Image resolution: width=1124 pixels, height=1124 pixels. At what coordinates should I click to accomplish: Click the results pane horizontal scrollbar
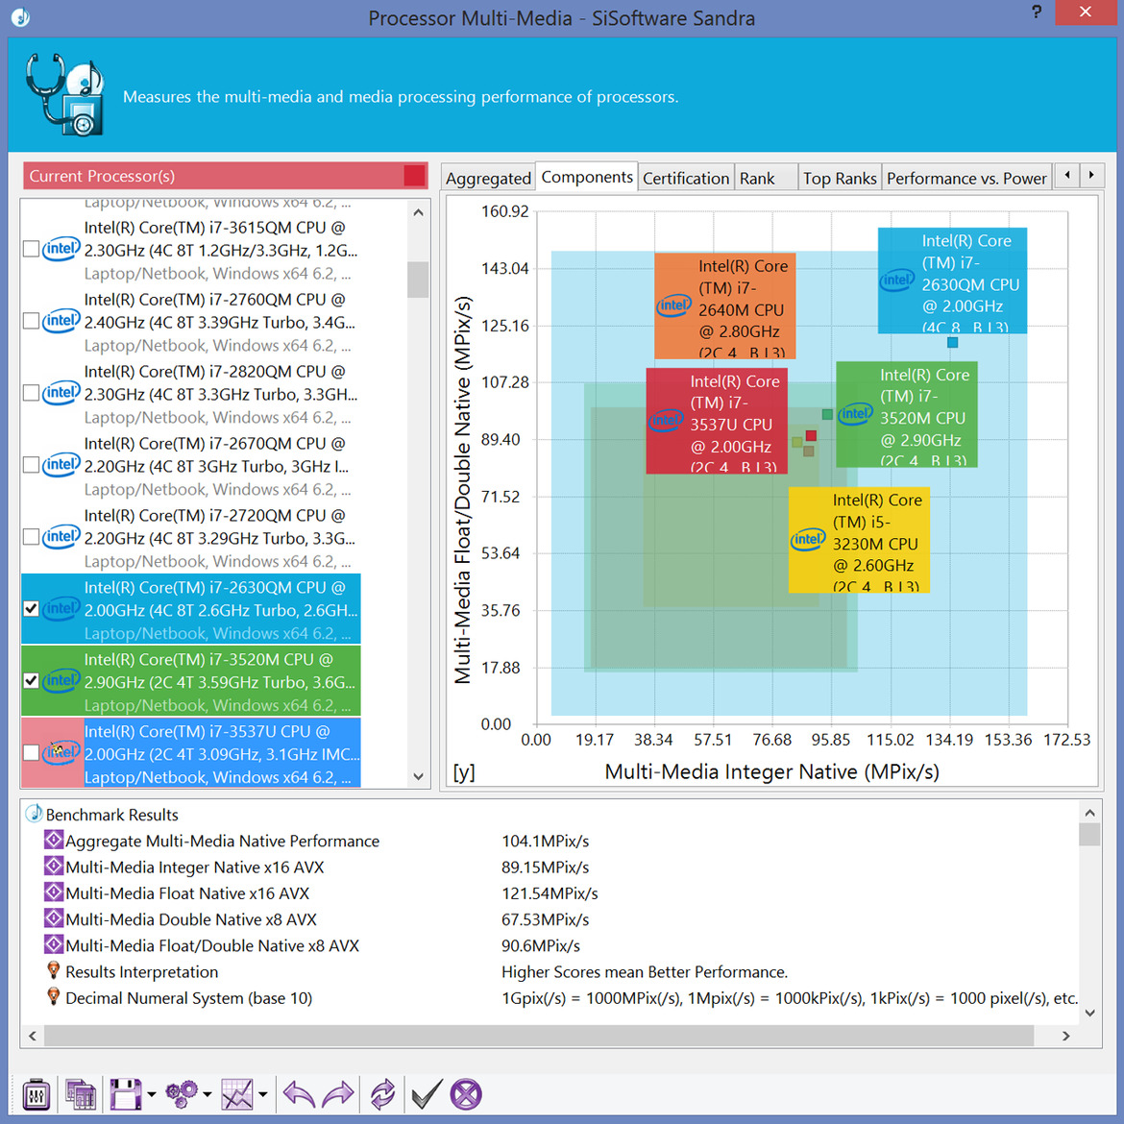[539, 1036]
